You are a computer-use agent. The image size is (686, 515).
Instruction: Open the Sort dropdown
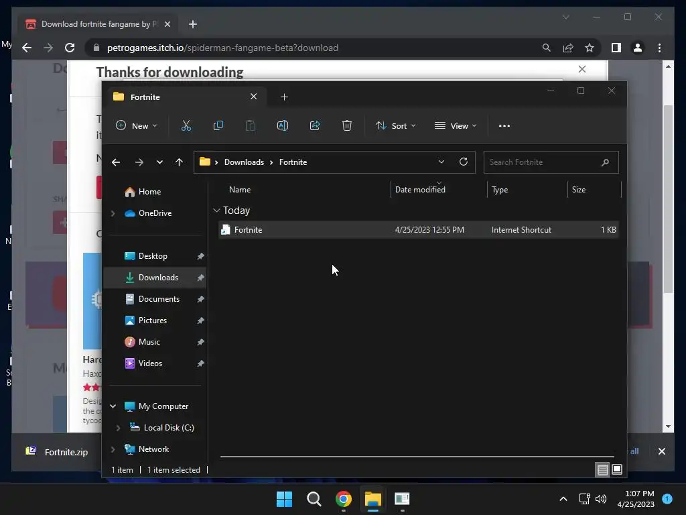(x=395, y=125)
